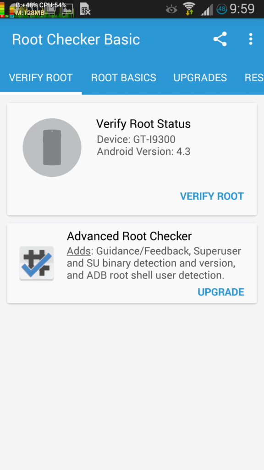Tap the eye smart-stay status icon
The width and height of the screenshot is (264, 470).
[x=171, y=9]
